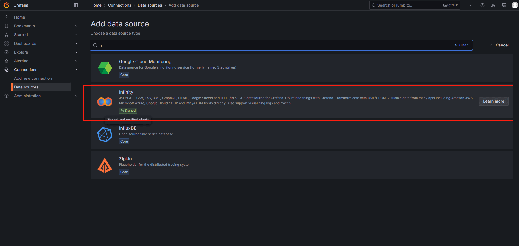Viewport: 519px width, 246px height.
Task: Click the Grafana logo icon
Action: 6,5
